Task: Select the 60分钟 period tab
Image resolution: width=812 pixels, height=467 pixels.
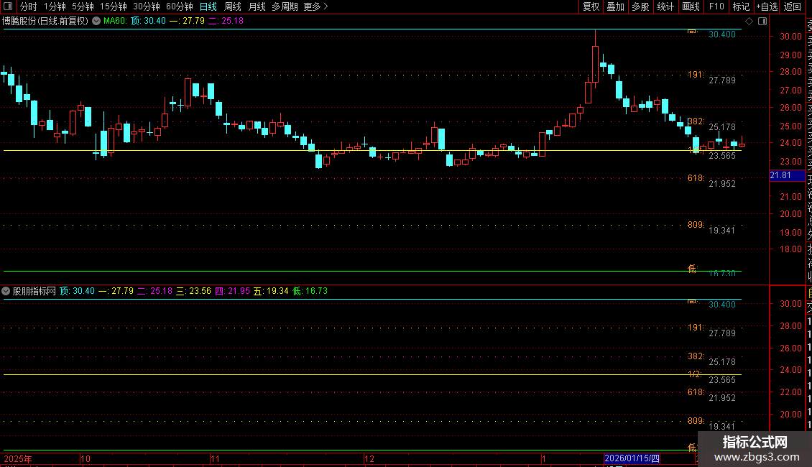Action: click(180, 6)
